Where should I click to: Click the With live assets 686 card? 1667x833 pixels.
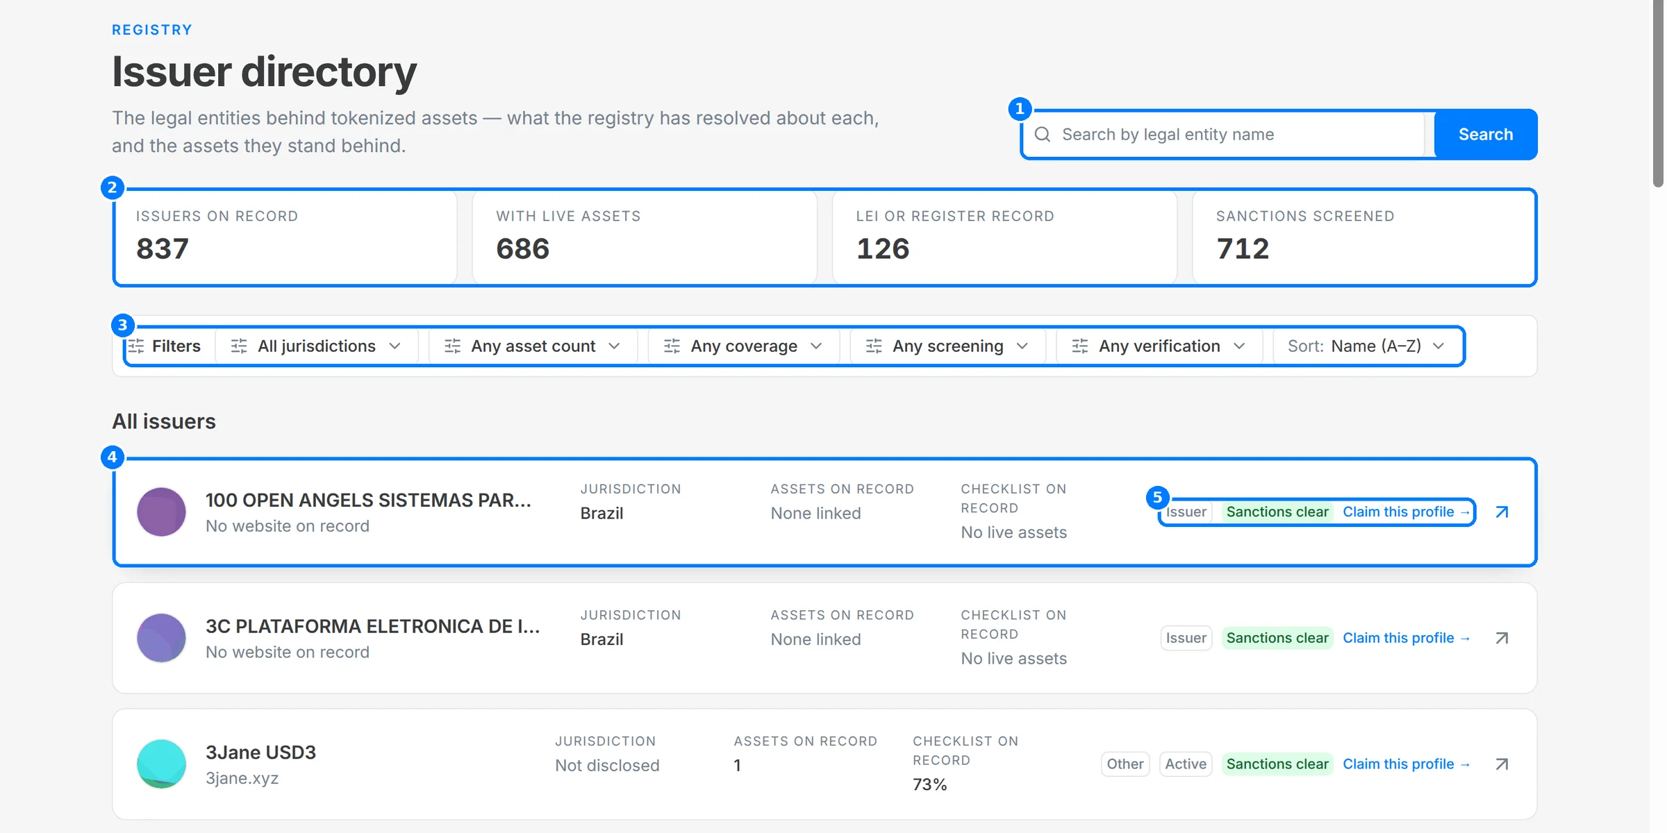(x=645, y=237)
